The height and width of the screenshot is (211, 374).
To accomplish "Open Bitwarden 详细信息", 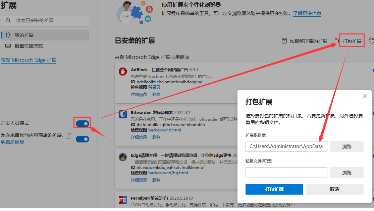I will [x=139, y=137].
